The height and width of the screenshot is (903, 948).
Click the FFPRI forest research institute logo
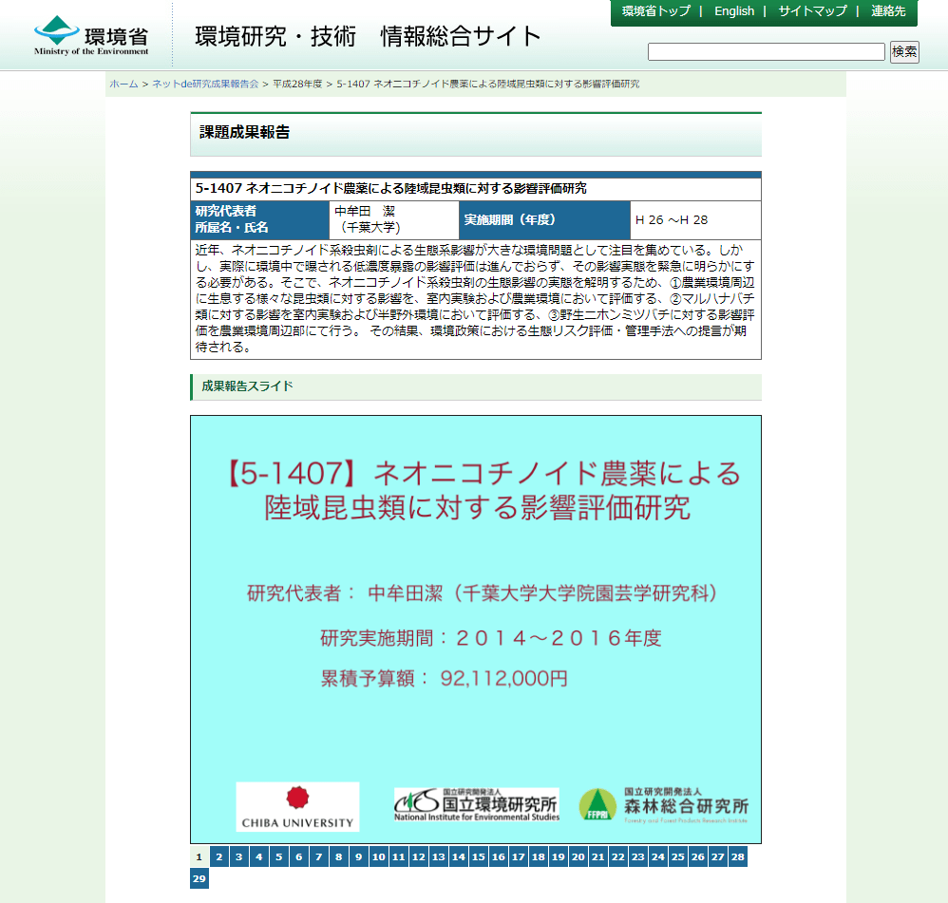point(663,804)
